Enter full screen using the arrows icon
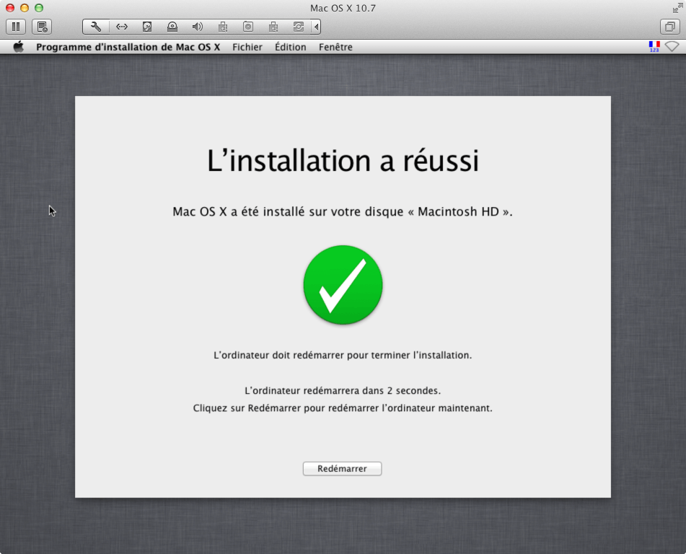The width and height of the screenshot is (686, 554). pos(677,8)
